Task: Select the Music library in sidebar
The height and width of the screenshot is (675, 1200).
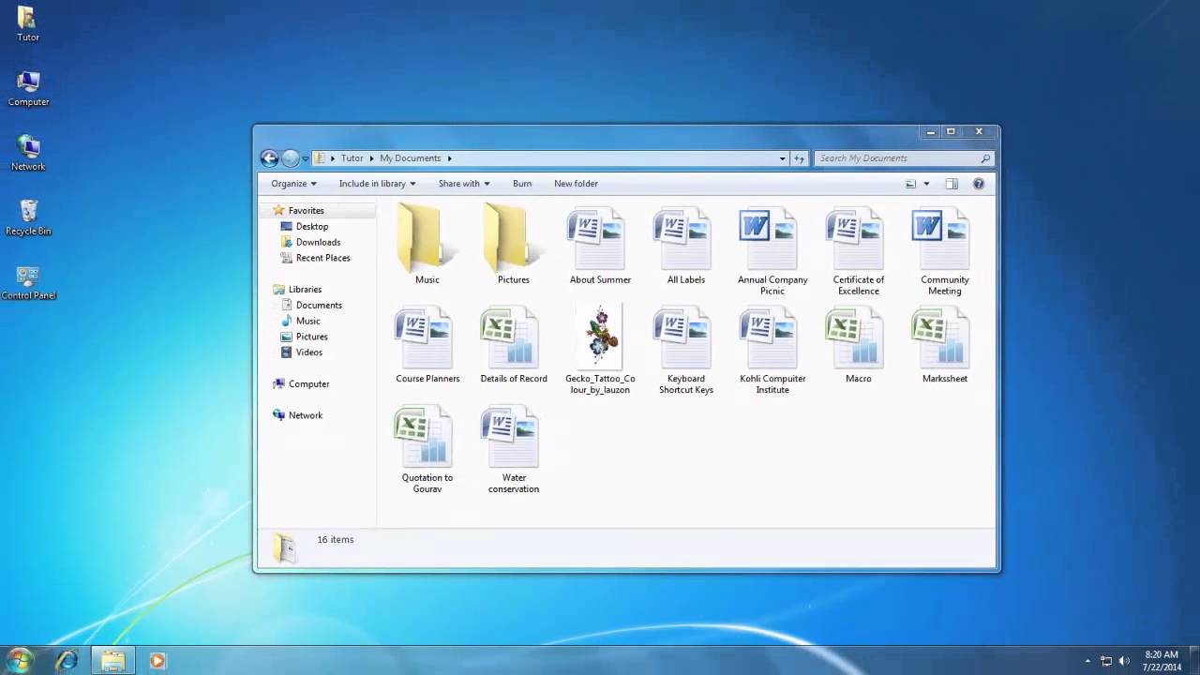Action: coord(307,322)
